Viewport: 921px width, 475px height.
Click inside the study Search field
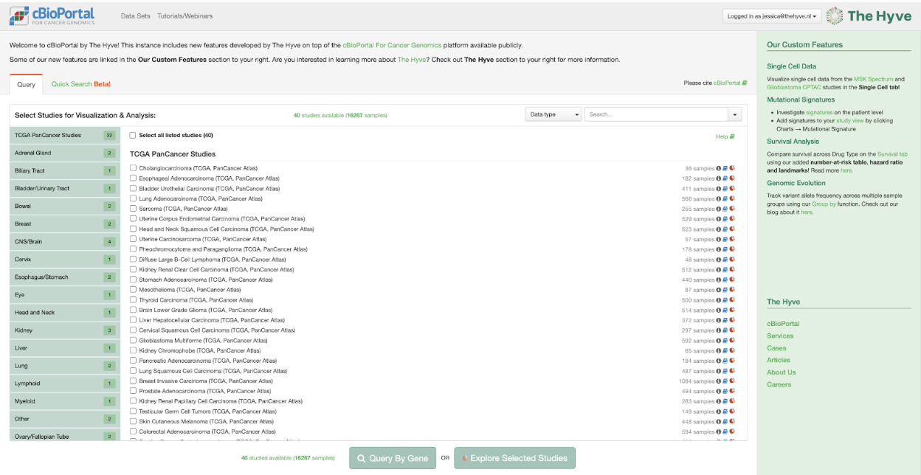click(656, 114)
